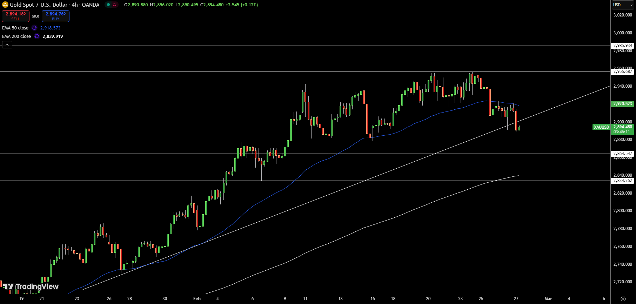Click the pink approximate-data indicator icon
The height and width of the screenshot is (304, 636).
coord(115,5)
